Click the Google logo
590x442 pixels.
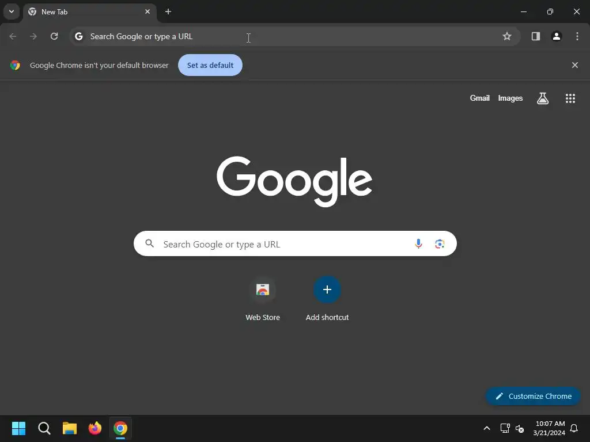click(294, 181)
